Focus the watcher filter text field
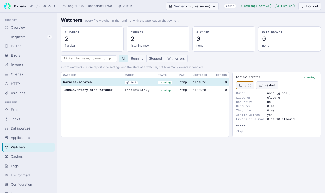This screenshot has width=325, height=193. (89, 58)
